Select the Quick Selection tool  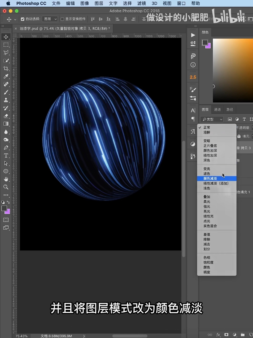pyautogui.click(x=6, y=60)
